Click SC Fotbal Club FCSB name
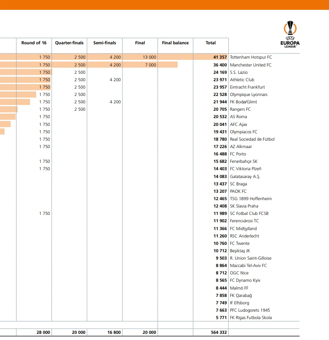The image size is (329, 340). point(249,213)
